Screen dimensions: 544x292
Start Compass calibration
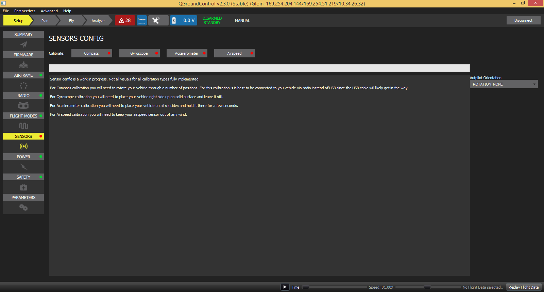(92, 53)
